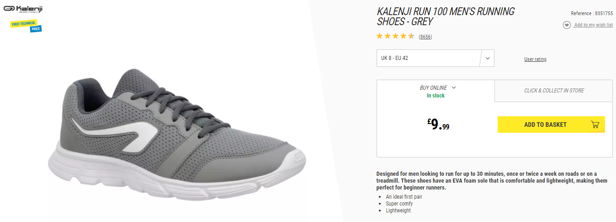Click the shopping cart icon on the basket button

pyautogui.click(x=595, y=125)
